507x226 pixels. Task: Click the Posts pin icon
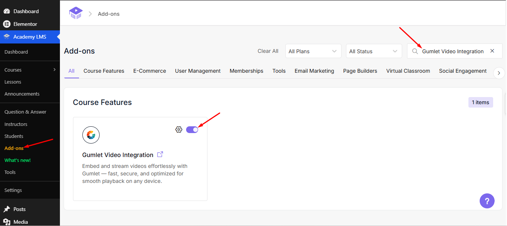pos(6,209)
